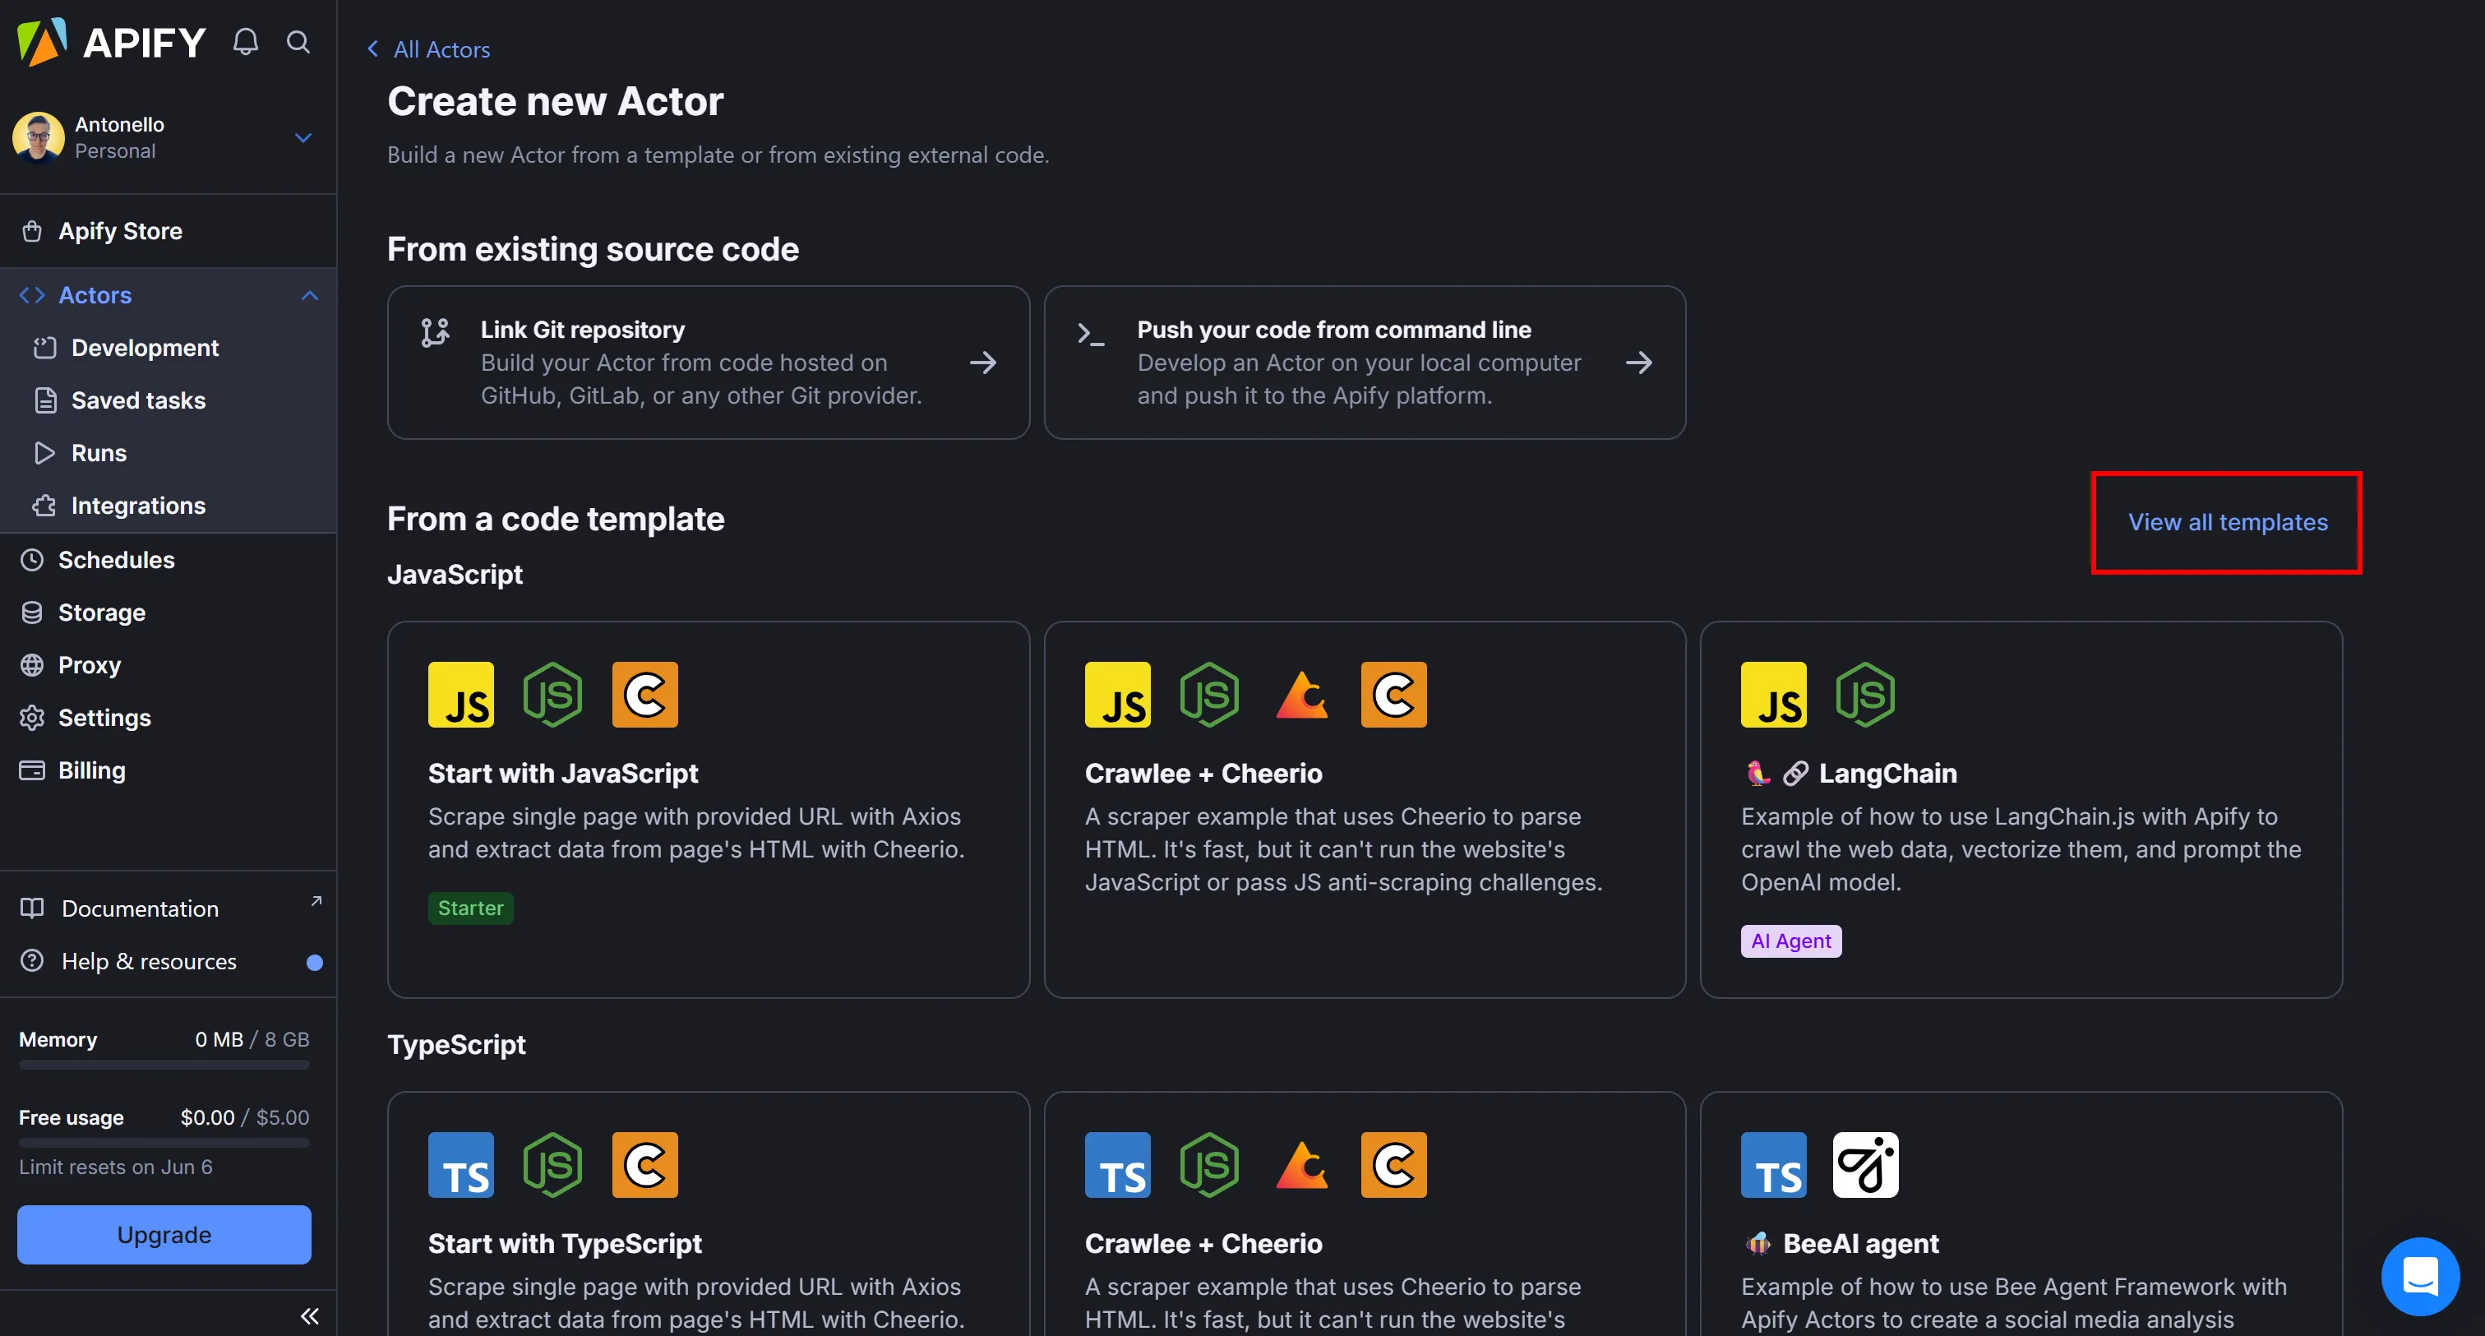Image resolution: width=2485 pixels, height=1336 pixels.
Task: Select the JavaScript Crawlee + Cheerio template
Action: tap(1364, 809)
